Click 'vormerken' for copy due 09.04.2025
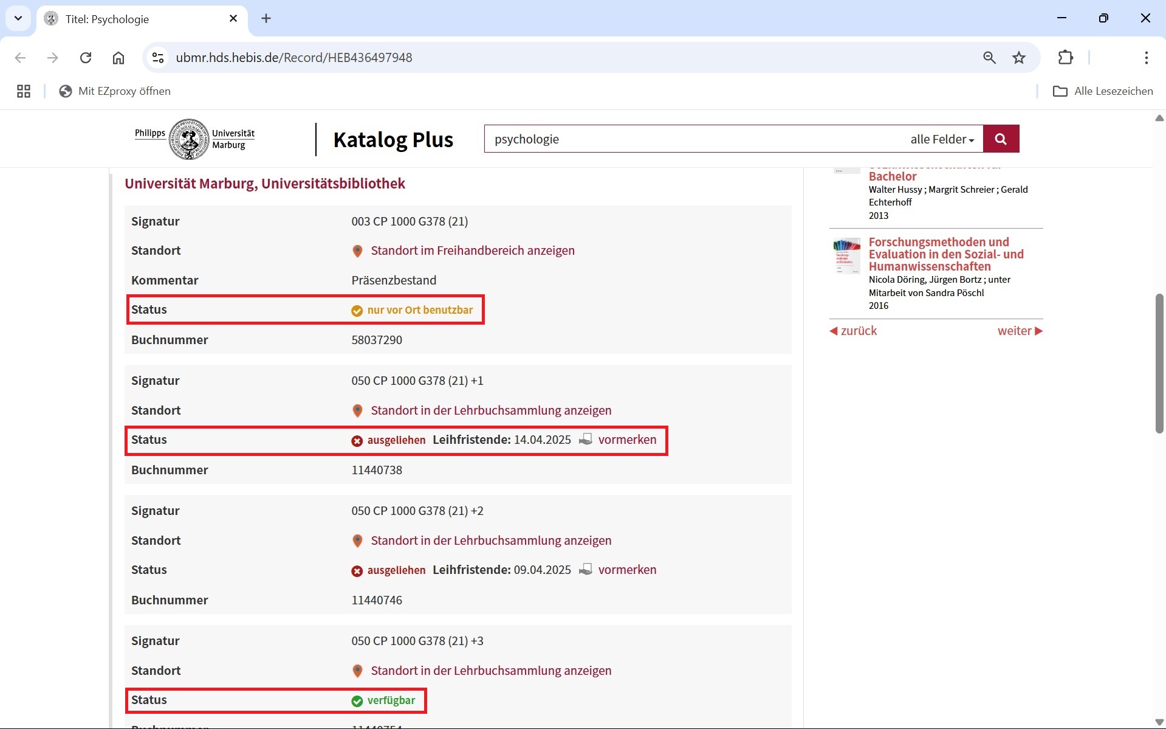Viewport: 1166px width, 729px height. (626, 570)
